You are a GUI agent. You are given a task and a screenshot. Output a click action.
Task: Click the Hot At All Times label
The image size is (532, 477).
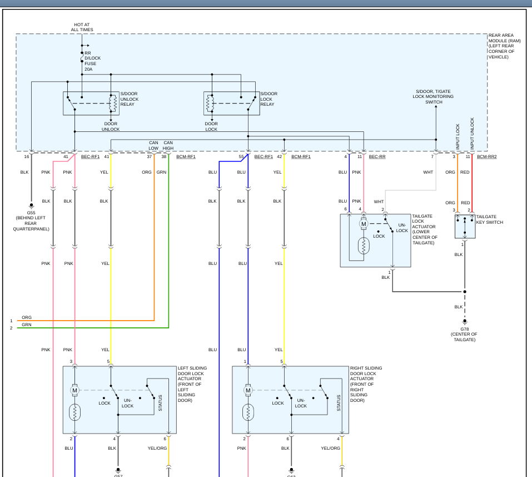(82, 27)
